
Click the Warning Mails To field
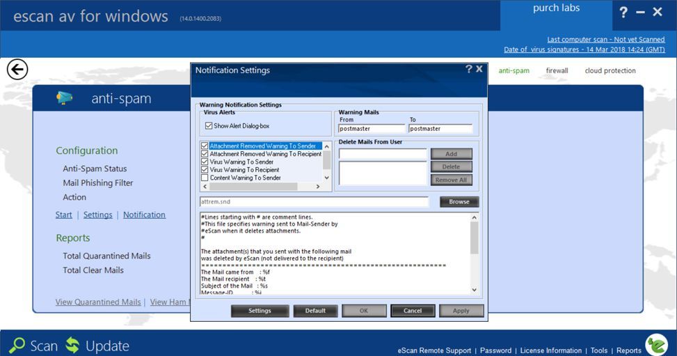(x=440, y=128)
